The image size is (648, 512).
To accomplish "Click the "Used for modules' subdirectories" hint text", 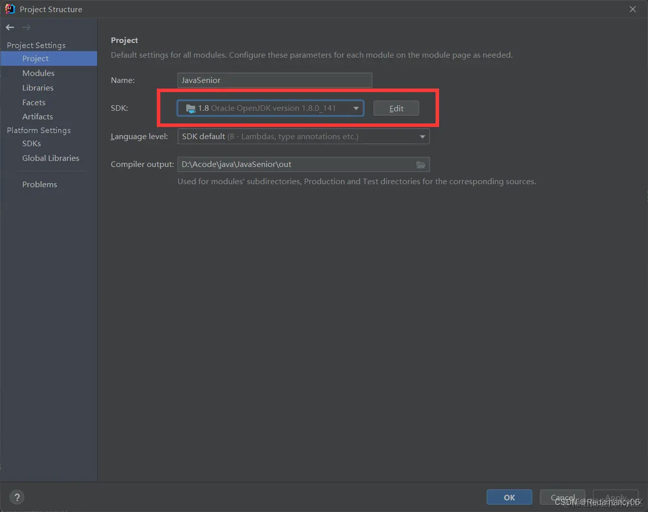I will click(x=357, y=182).
